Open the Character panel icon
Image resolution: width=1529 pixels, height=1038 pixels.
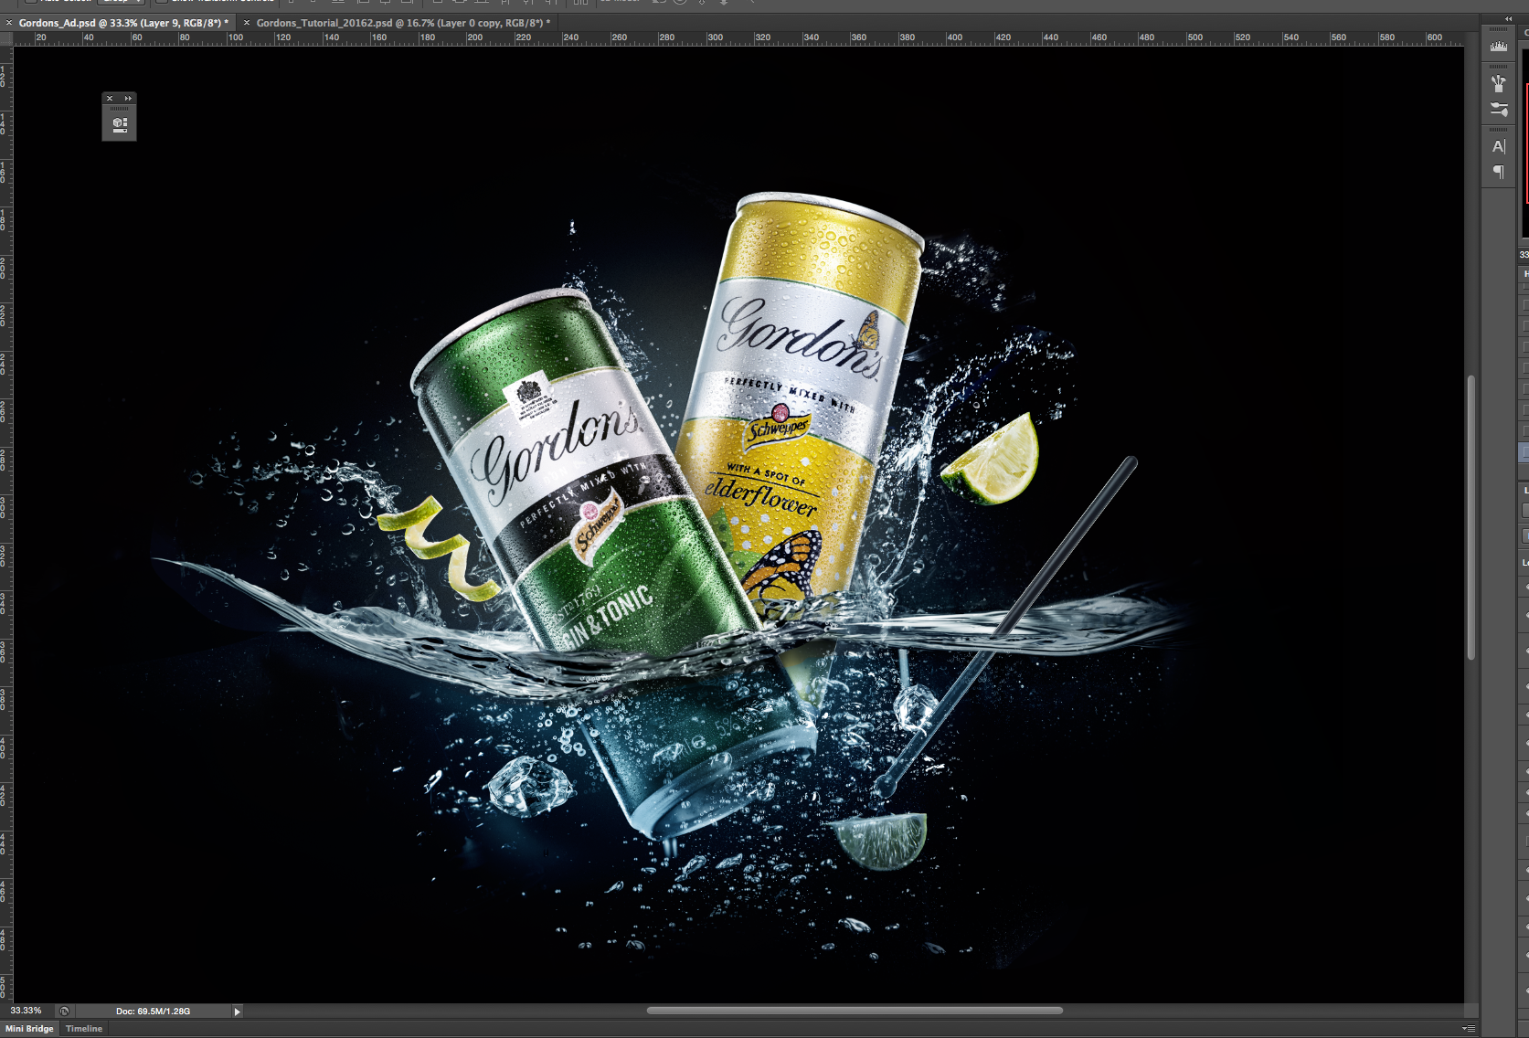point(1499,146)
